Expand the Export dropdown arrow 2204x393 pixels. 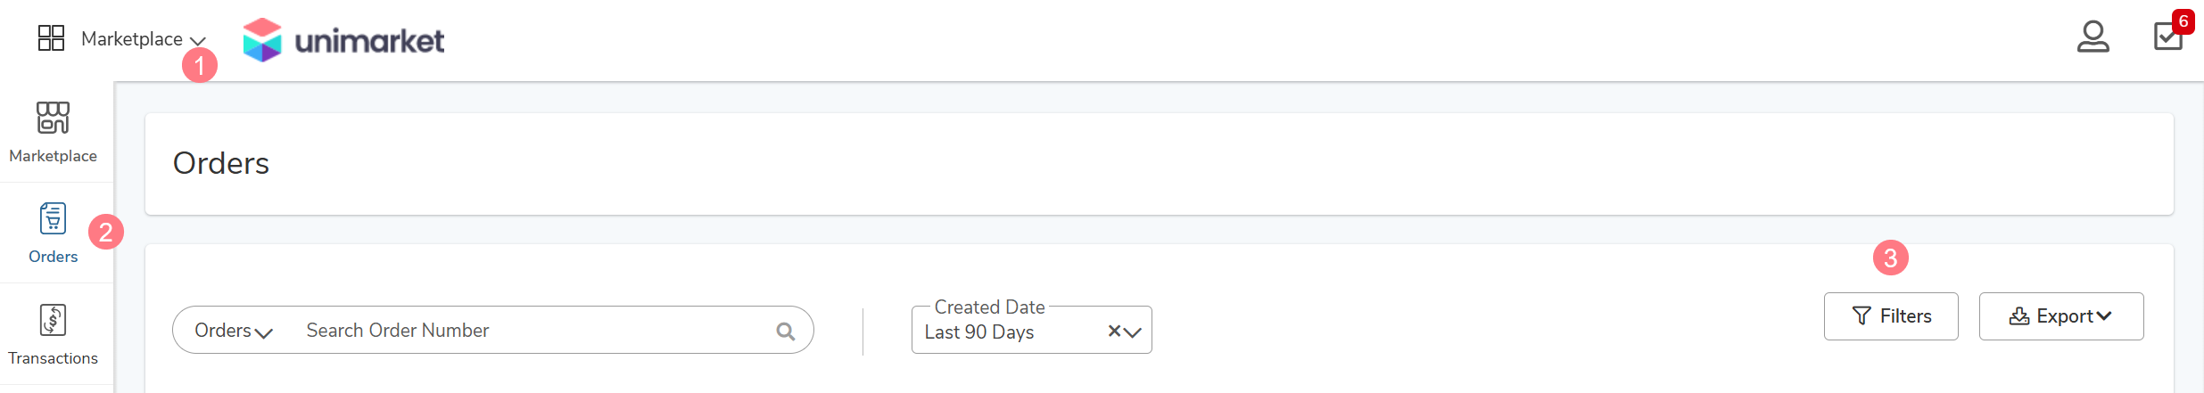[2104, 316]
